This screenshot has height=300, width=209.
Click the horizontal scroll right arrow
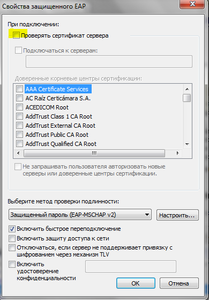click(x=178, y=153)
